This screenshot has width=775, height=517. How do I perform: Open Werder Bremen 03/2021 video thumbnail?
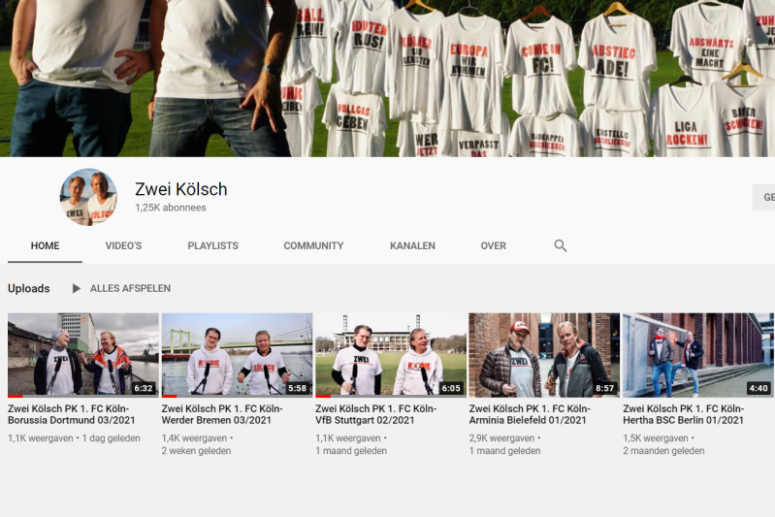tap(238, 355)
